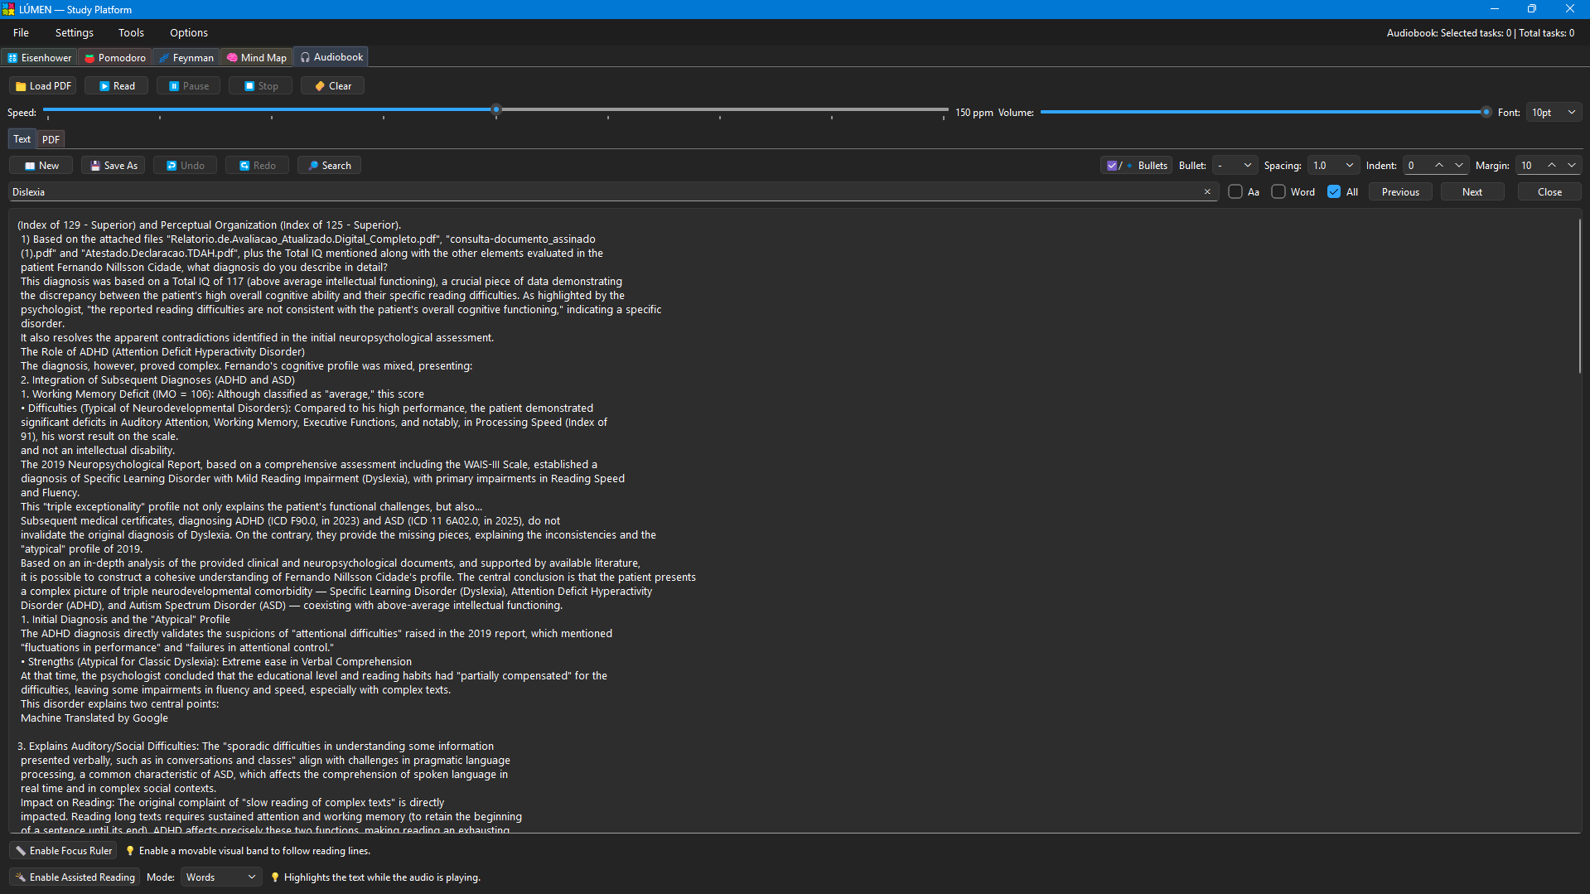This screenshot has height=894, width=1590.
Task: Enable the Word match checkbox
Action: [1278, 192]
